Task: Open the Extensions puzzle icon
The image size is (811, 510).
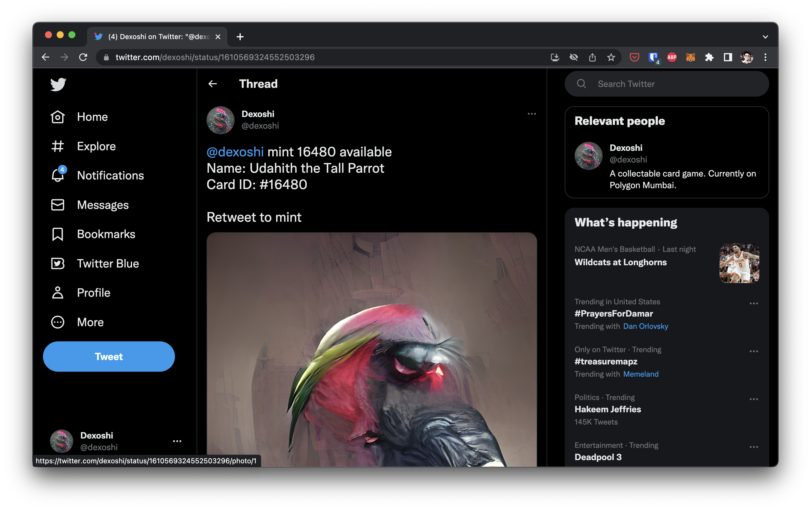Action: coord(709,57)
